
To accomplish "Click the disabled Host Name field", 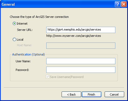I will 81,45.
